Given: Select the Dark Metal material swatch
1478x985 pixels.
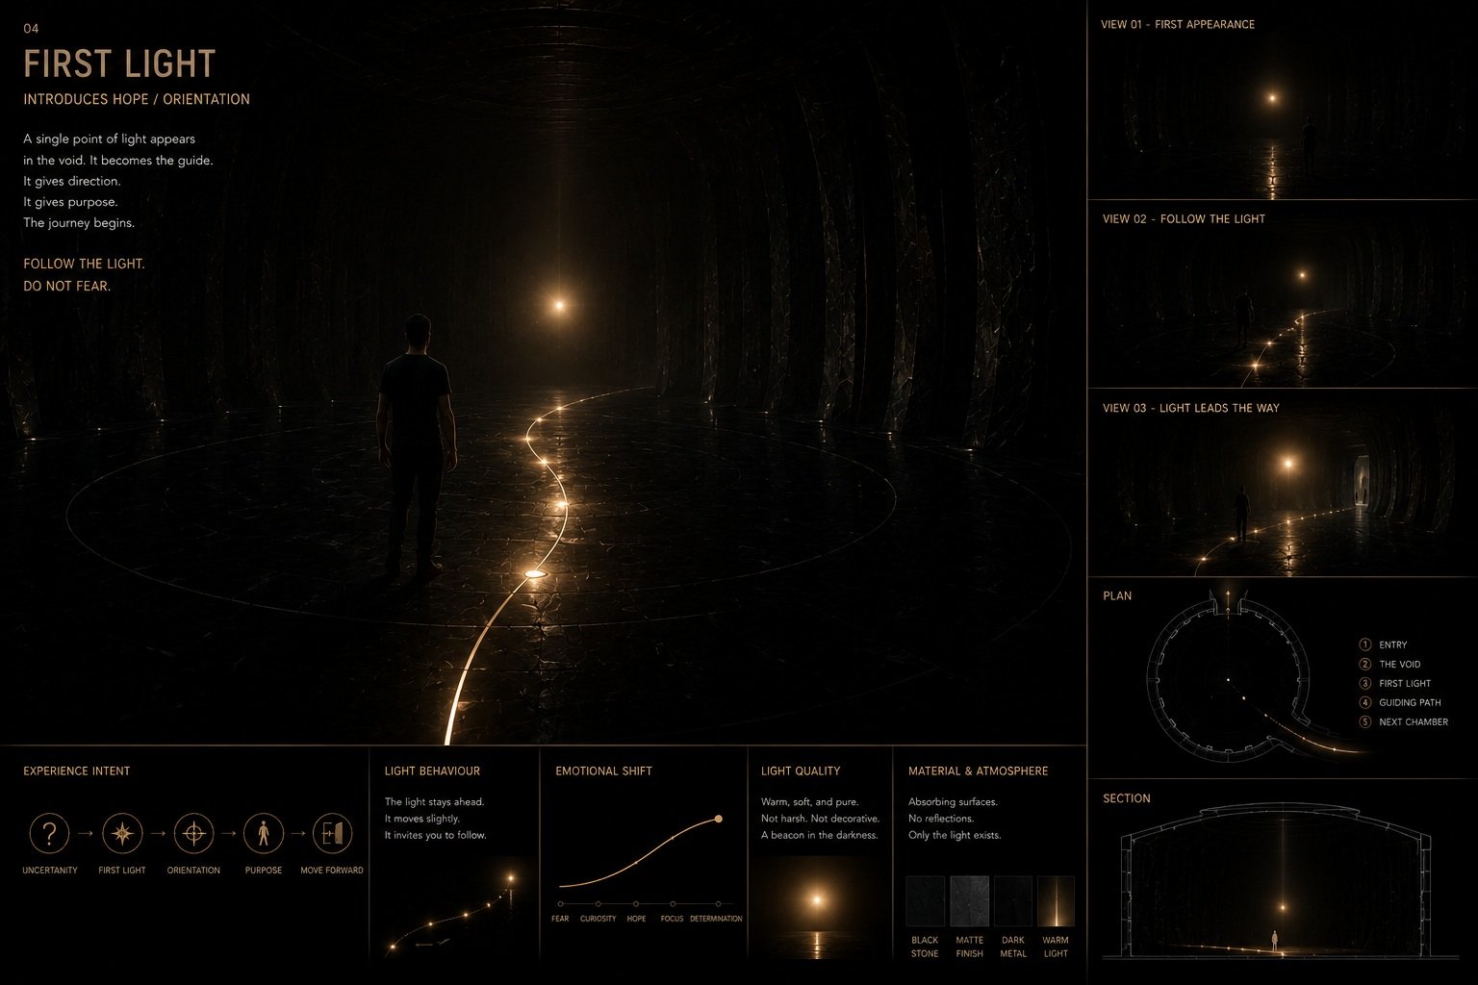Looking at the screenshot, I should 1012,901.
